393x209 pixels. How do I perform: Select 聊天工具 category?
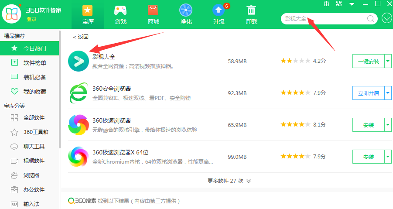coord(29,146)
